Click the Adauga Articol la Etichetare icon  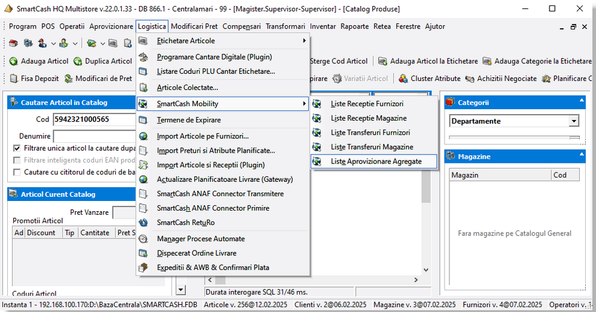[x=383, y=61]
